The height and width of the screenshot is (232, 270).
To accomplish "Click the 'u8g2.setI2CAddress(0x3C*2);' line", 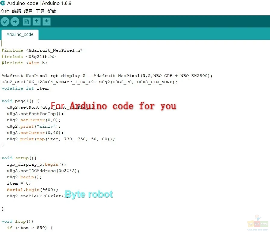I will coord(43,171).
